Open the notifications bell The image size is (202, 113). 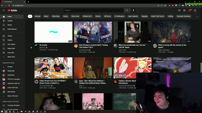click(189, 10)
